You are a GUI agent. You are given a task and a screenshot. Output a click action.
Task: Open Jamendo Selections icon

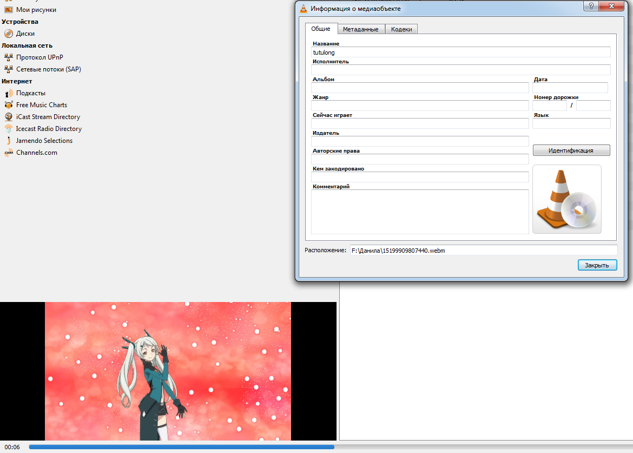(x=9, y=141)
